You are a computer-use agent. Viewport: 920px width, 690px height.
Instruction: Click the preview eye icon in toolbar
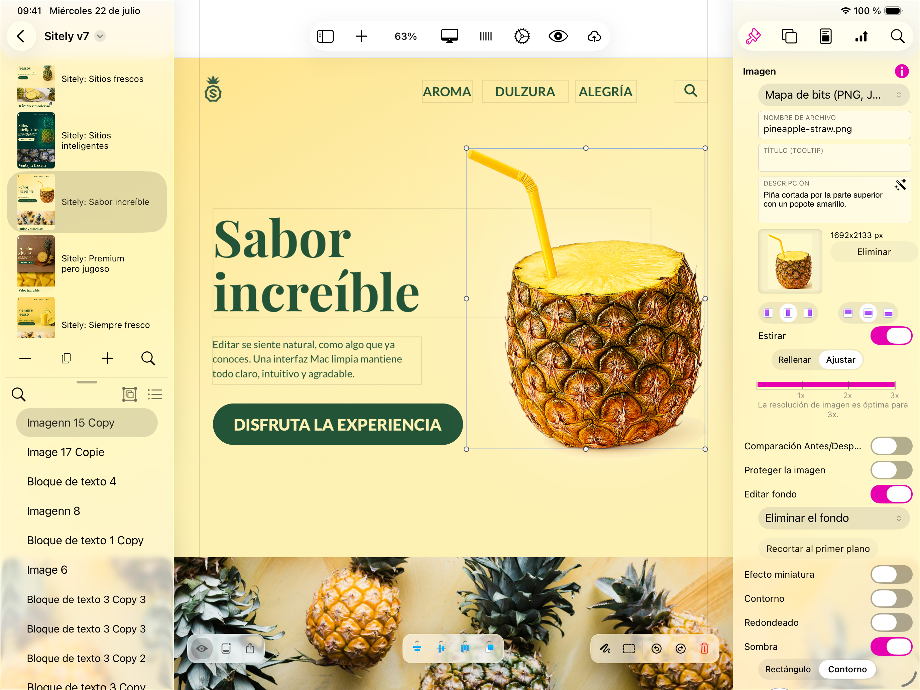click(x=558, y=36)
